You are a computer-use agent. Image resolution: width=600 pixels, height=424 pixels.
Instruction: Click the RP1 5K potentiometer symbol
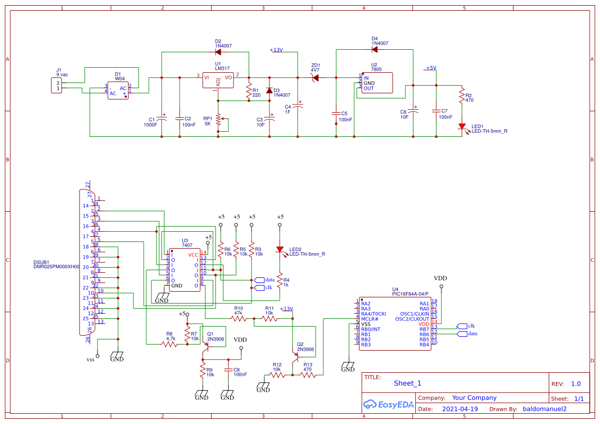[x=219, y=120]
